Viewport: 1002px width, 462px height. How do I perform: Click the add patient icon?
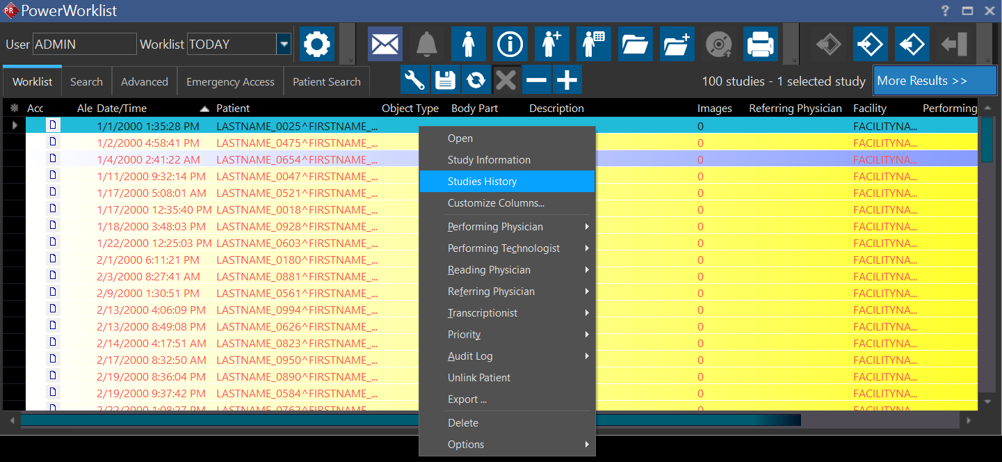coord(551,45)
